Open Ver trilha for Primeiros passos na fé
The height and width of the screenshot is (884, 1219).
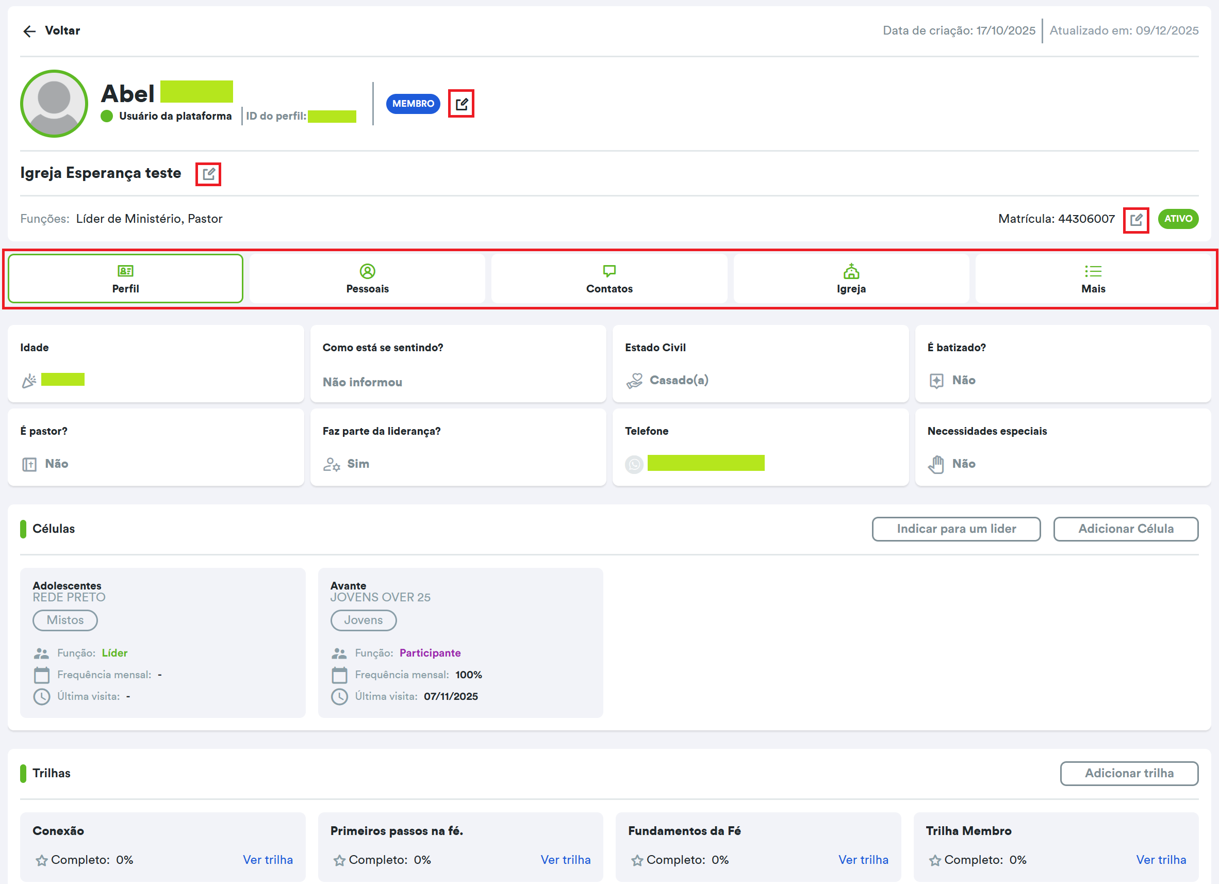[x=566, y=859]
